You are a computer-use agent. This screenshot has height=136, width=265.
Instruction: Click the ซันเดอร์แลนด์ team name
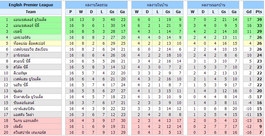24,103
